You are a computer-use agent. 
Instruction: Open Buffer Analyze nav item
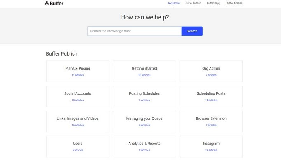click(234, 3)
